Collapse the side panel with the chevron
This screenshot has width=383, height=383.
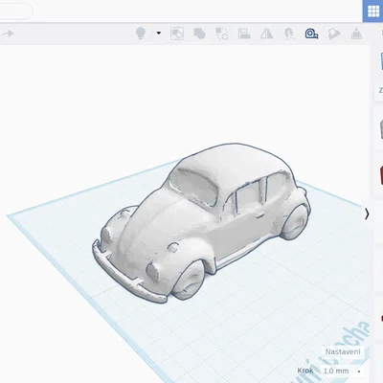367,214
